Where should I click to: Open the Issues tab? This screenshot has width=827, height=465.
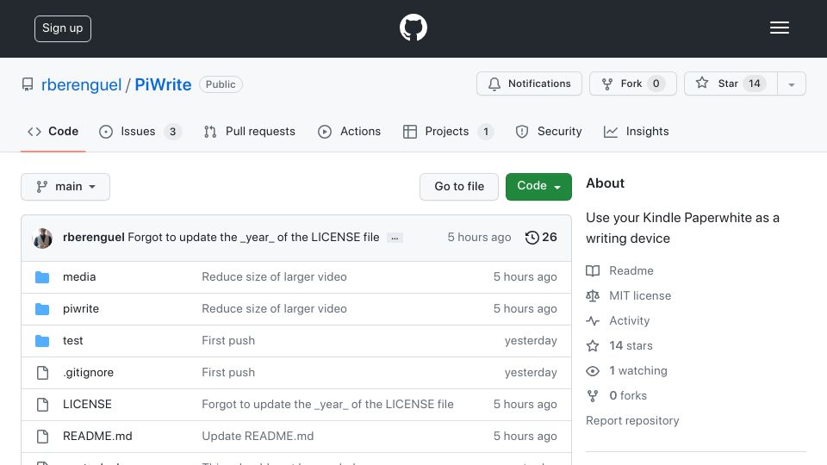point(140,131)
